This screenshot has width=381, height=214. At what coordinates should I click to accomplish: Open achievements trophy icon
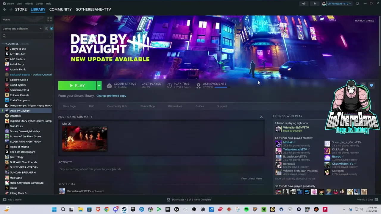coord(199,86)
